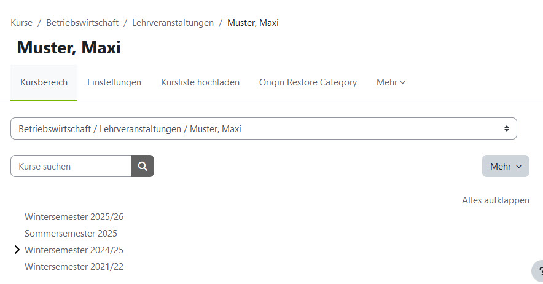Select the Origin Restore Category tab
This screenshot has width=543, height=284.
[x=308, y=82]
